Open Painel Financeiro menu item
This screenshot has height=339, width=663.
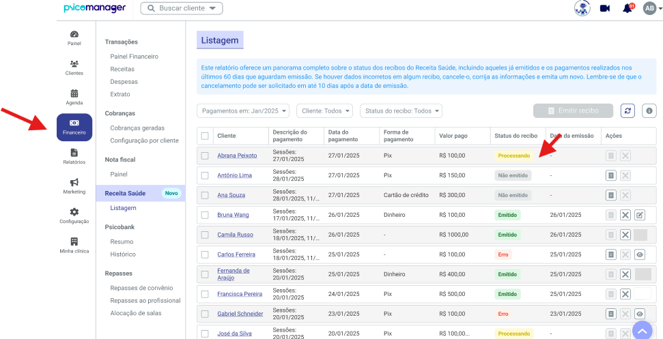coord(134,56)
